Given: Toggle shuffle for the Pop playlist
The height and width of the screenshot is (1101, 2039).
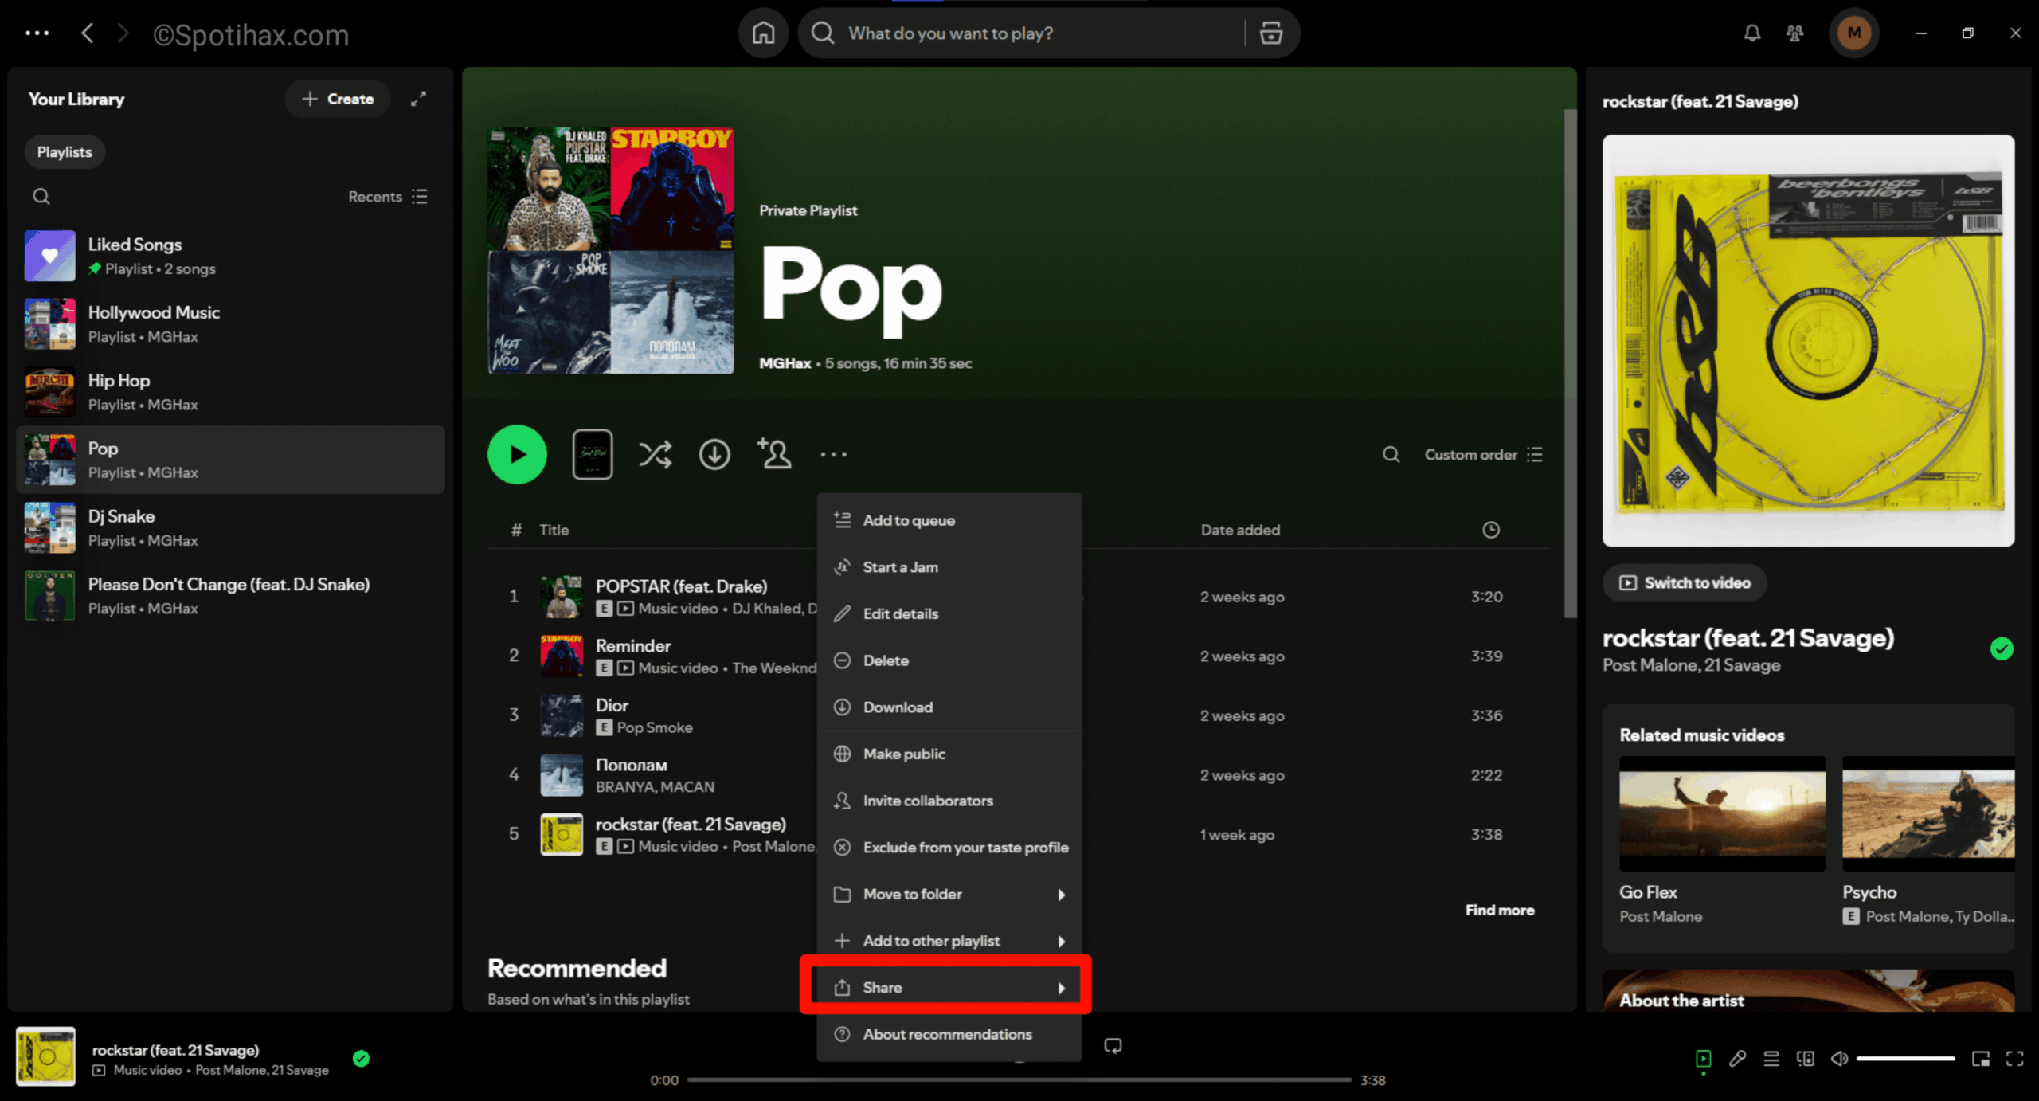Looking at the screenshot, I should point(655,454).
